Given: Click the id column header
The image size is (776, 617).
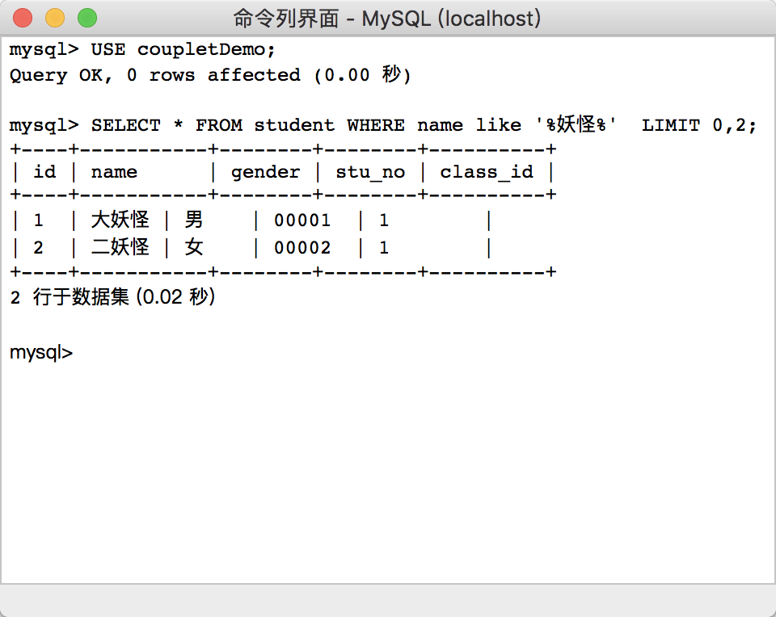Looking at the screenshot, I should (44, 172).
